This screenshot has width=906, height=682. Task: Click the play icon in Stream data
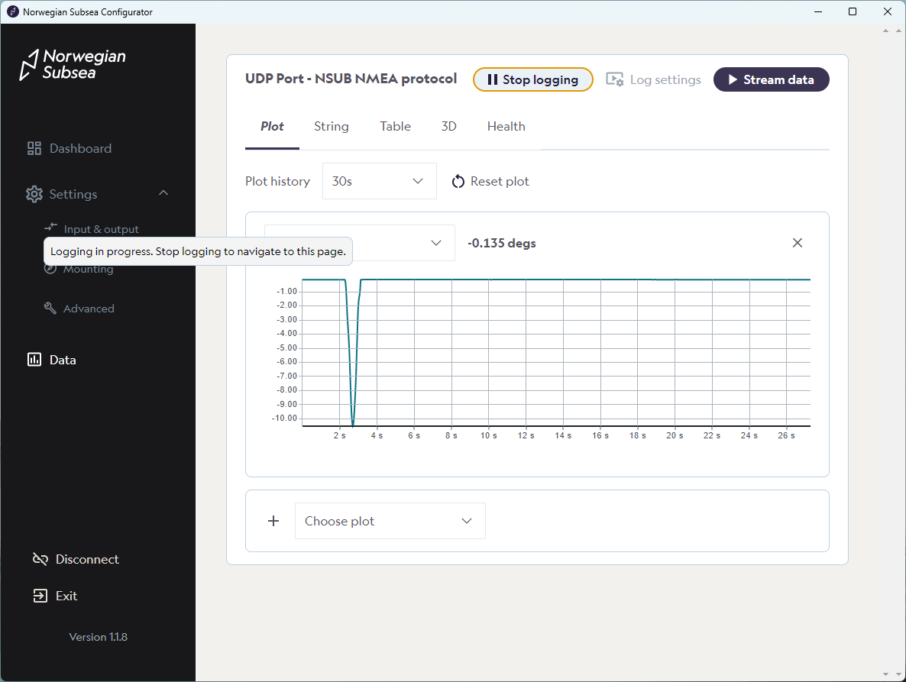pyautogui.click(x=733, y=79)
